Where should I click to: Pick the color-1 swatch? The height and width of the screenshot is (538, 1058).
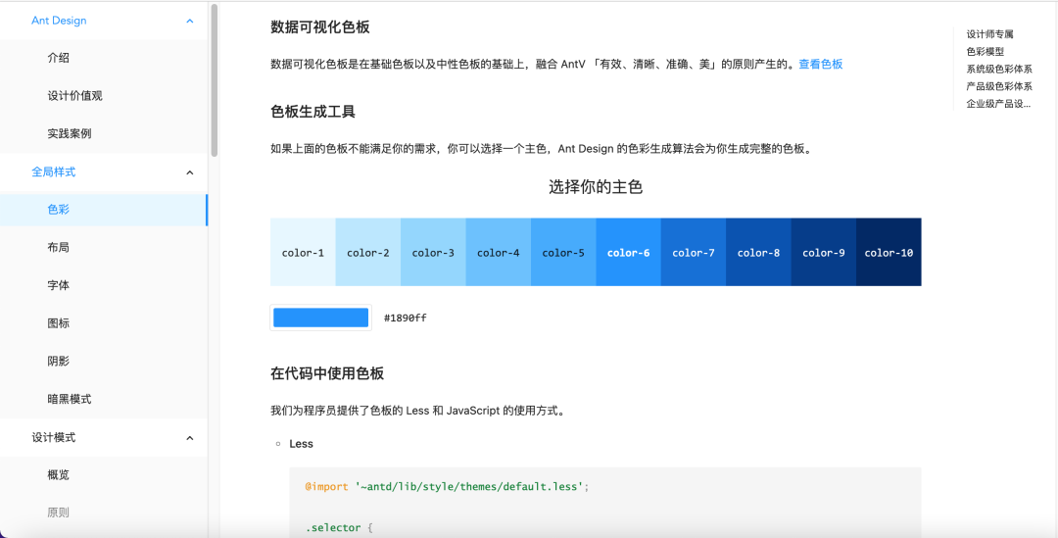coord(303,252)
